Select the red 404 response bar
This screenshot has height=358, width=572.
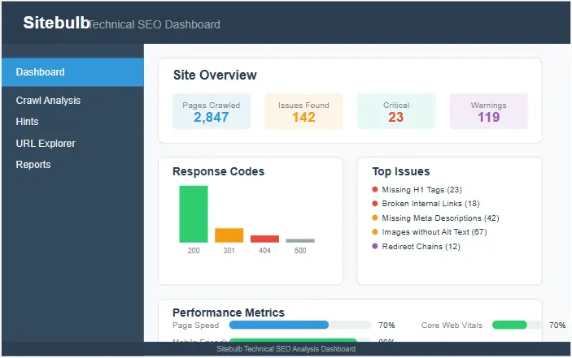[x=264, y=239]
